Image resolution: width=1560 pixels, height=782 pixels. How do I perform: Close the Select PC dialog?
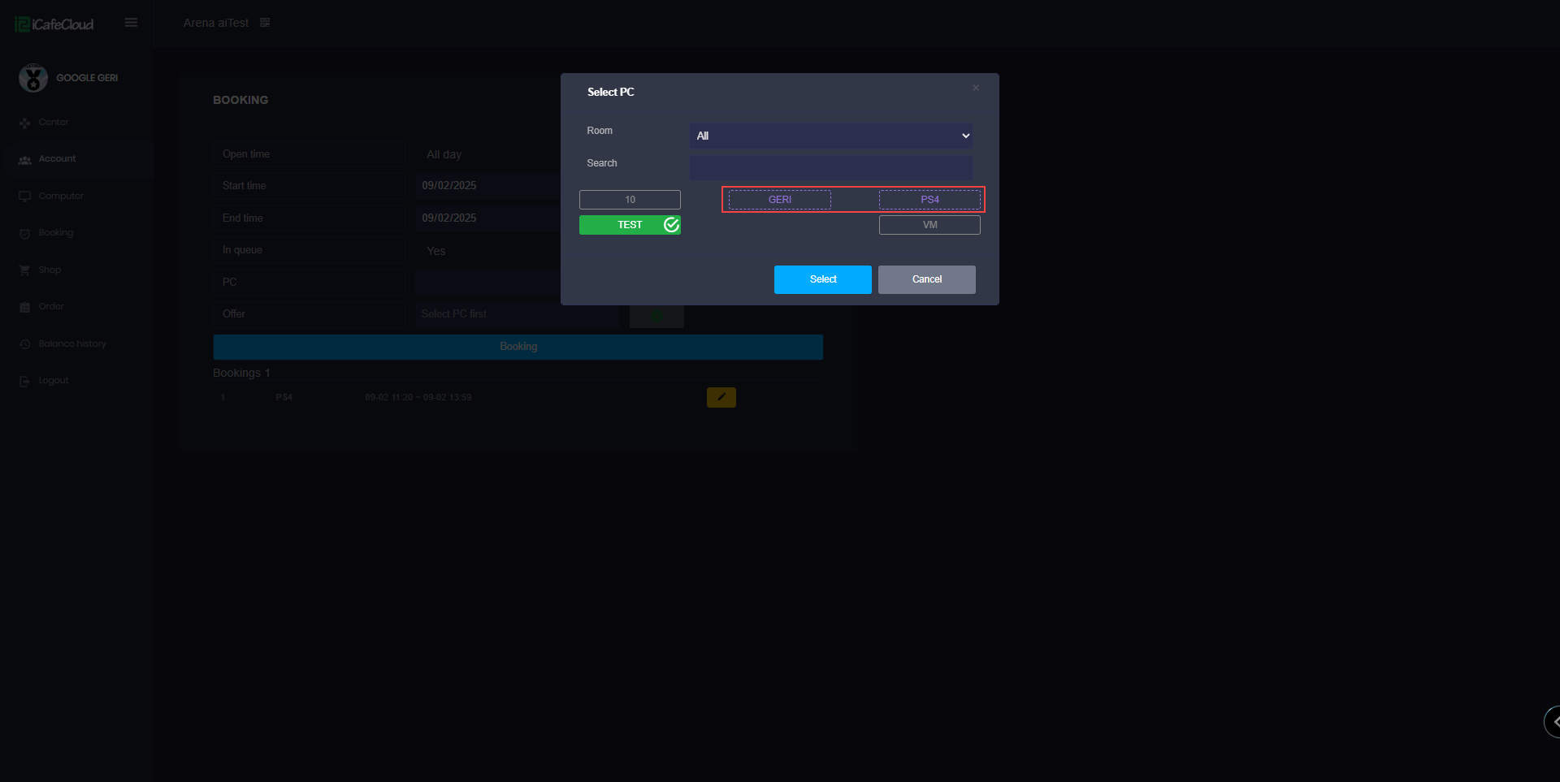[976, 88]
